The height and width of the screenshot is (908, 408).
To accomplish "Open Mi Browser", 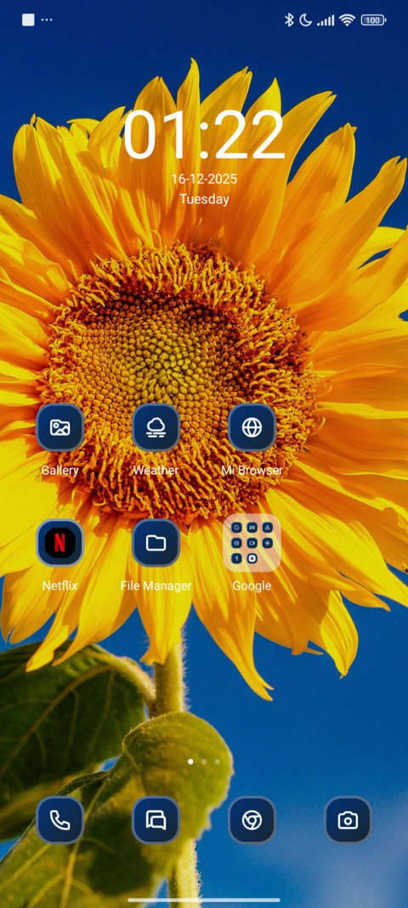I will (x=252, y=427).
